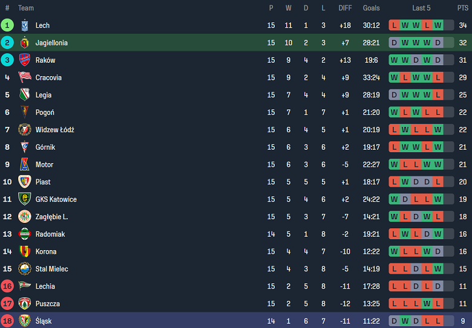Click the Lech club crest icon
The image size is (472, 328).
[25, 25]
